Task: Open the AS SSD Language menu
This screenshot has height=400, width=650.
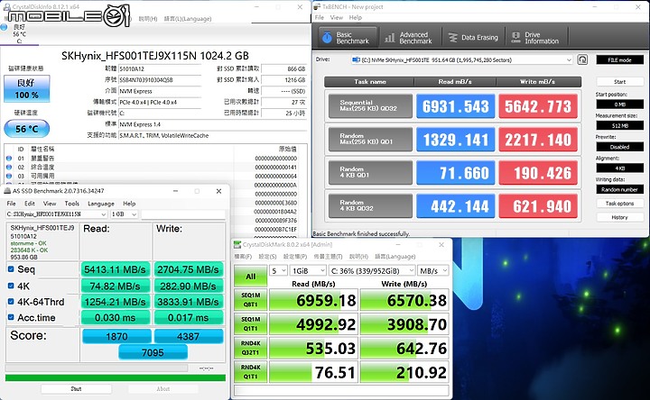Action: 101,204
